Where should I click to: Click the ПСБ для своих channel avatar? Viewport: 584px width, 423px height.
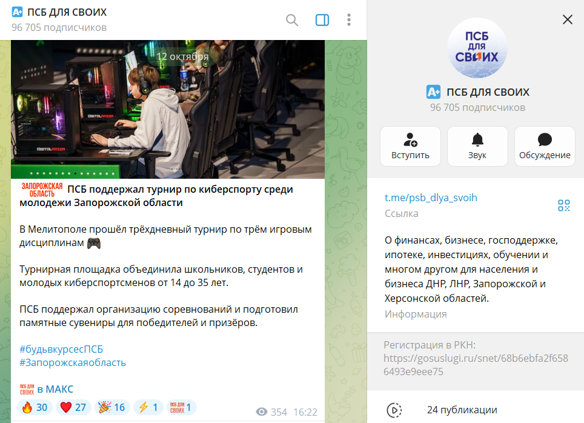point(477,48)
